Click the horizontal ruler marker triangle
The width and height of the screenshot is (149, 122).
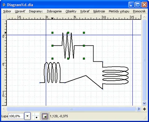[52, 18]
